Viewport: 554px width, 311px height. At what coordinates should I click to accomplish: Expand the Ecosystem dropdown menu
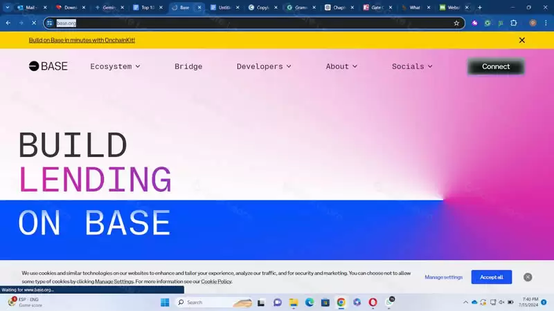point(115,66)
